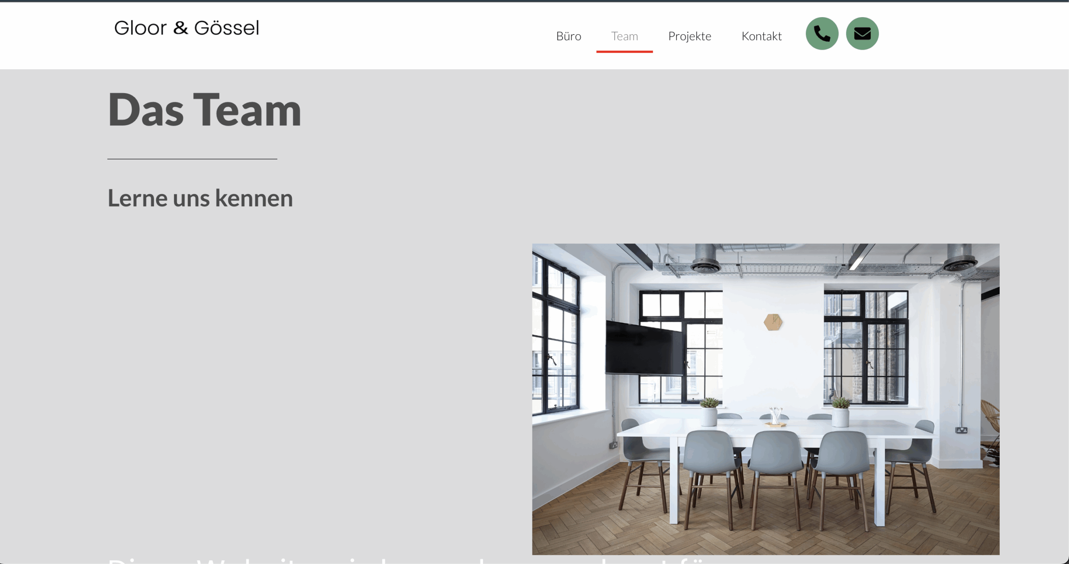1069x564 pixels.
Task: Click the green phone call icon
Action: 822,33
